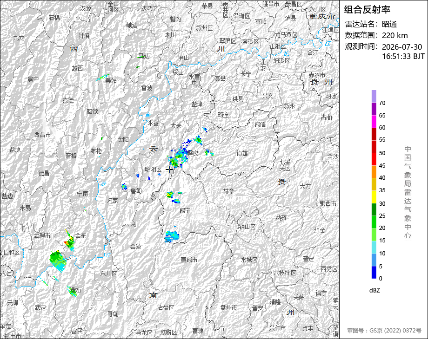Click the 西昌市 label on the map

[43, 135]
